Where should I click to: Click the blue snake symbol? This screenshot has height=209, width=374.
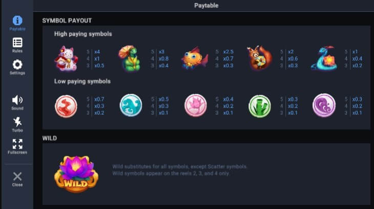click(x=323, y=58)
